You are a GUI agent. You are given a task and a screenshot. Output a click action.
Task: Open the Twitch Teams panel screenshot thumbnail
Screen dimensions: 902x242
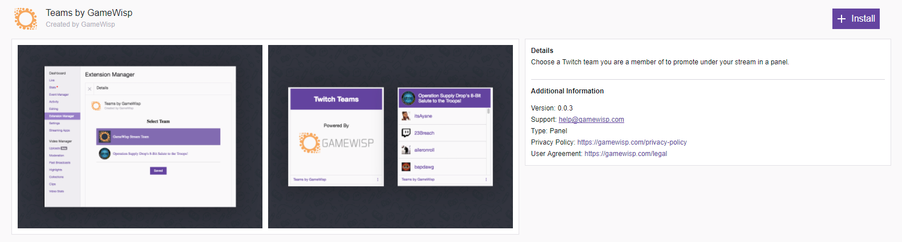(x=390, y=137)
